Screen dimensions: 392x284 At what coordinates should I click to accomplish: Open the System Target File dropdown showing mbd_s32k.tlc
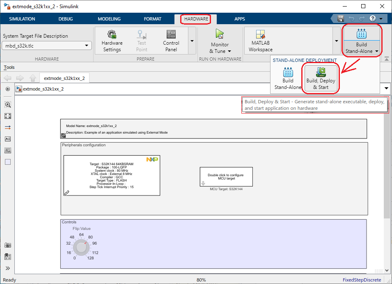46,46
